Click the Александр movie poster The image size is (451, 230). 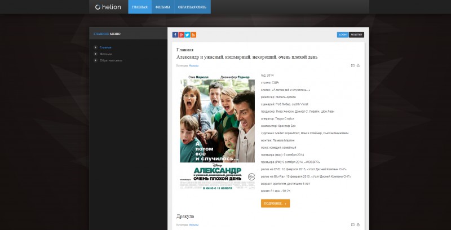[x=218, y=132]
